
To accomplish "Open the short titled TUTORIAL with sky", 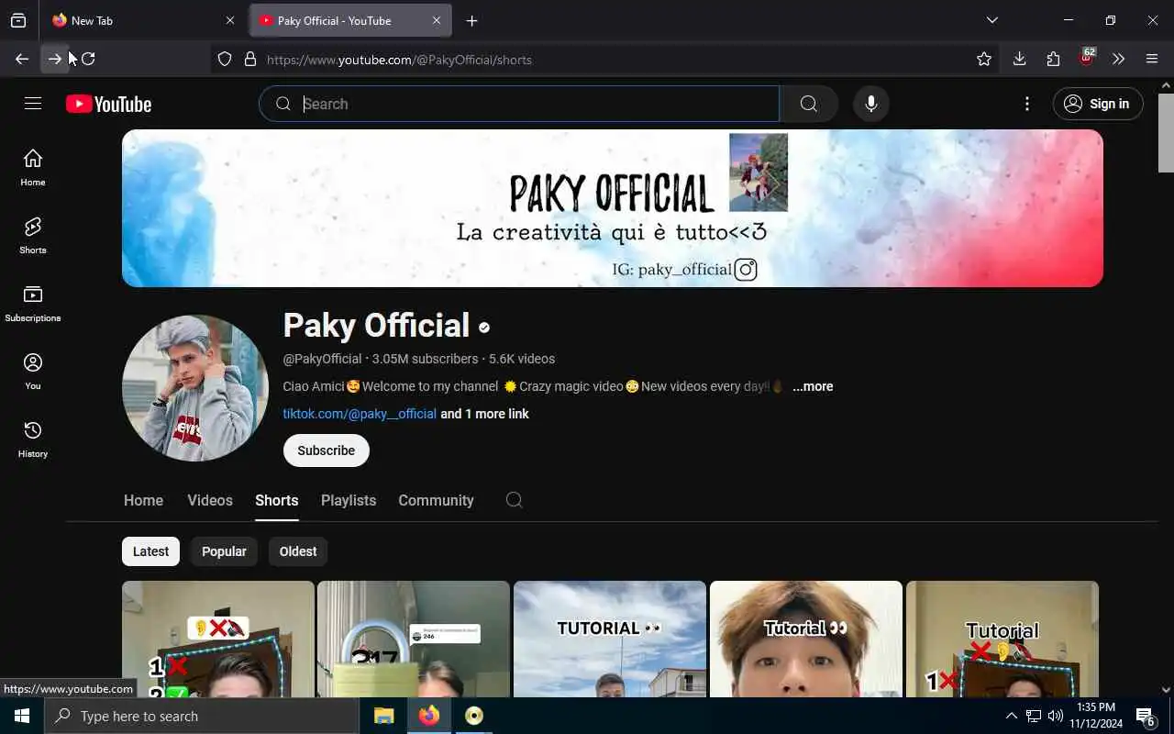I will tap(610, 639).
